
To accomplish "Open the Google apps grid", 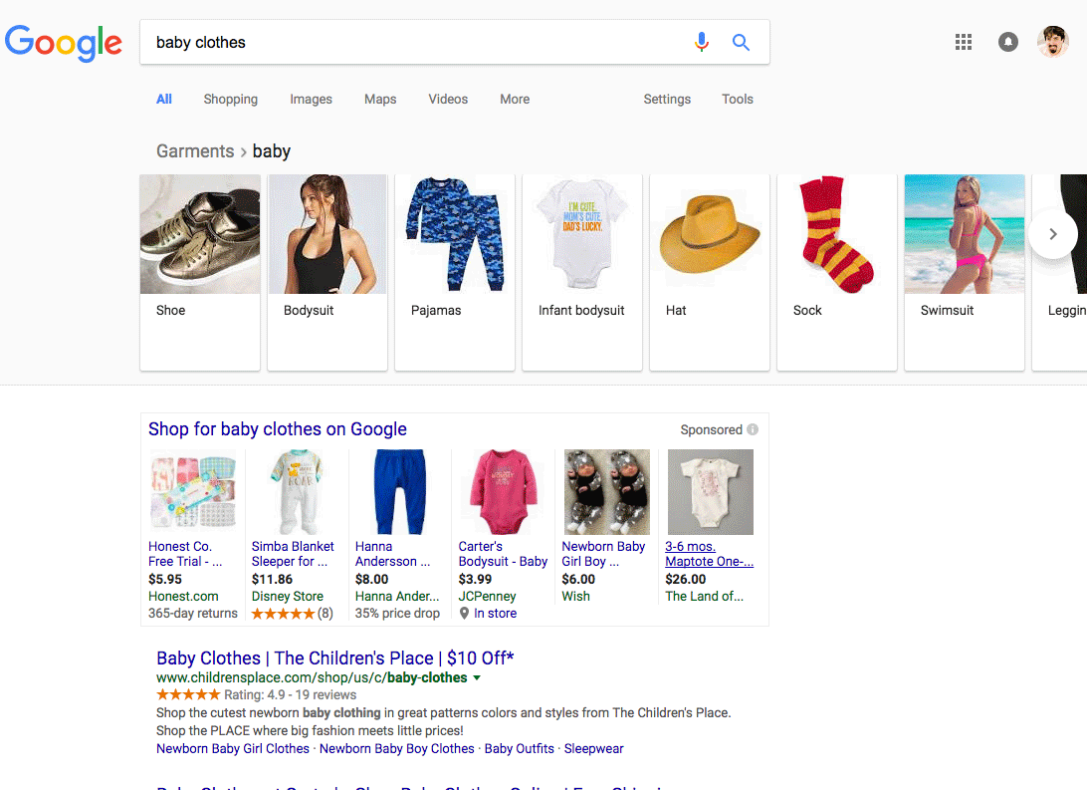I will coord(963,42).
